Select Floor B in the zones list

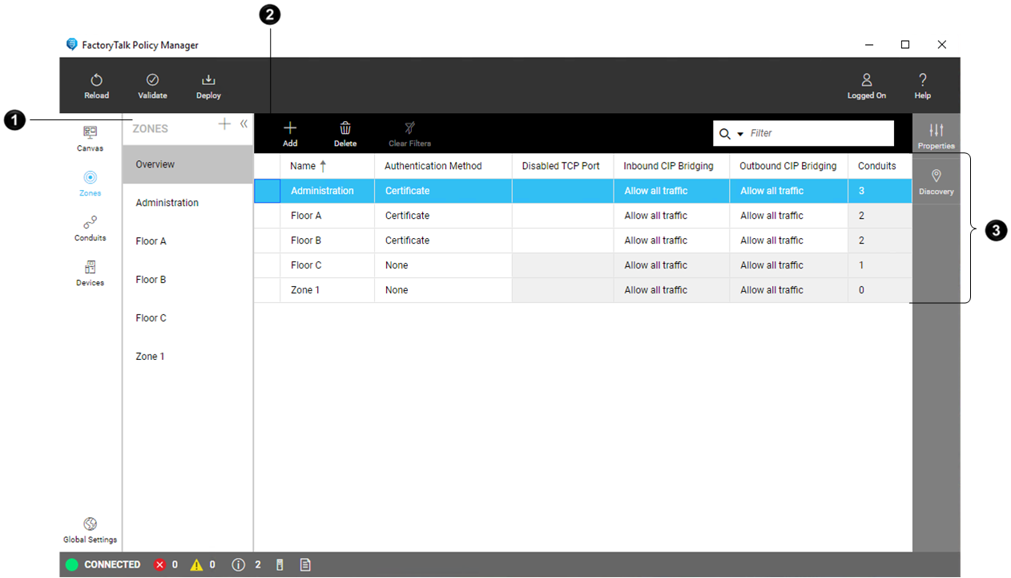point(151,280)
